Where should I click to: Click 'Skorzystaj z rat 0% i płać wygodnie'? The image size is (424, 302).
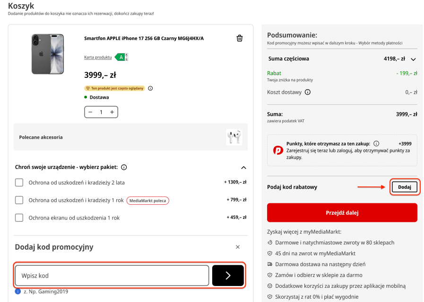(317, 297)
